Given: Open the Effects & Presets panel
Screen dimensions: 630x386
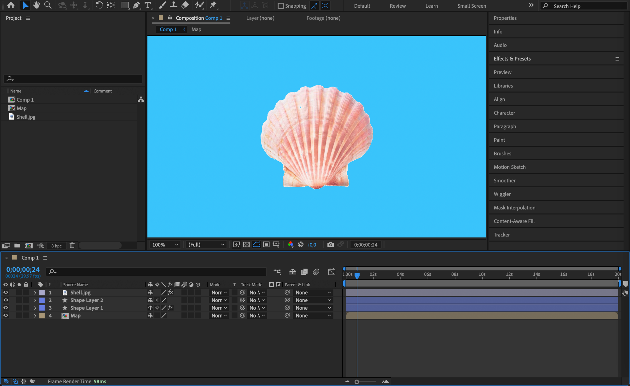Looking at the screenshot, I should coord(512,59).
